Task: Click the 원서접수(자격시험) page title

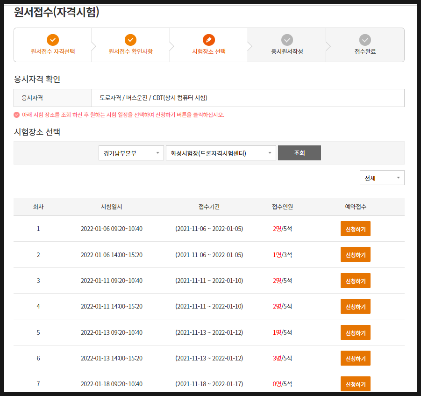Action: point(57,12)
